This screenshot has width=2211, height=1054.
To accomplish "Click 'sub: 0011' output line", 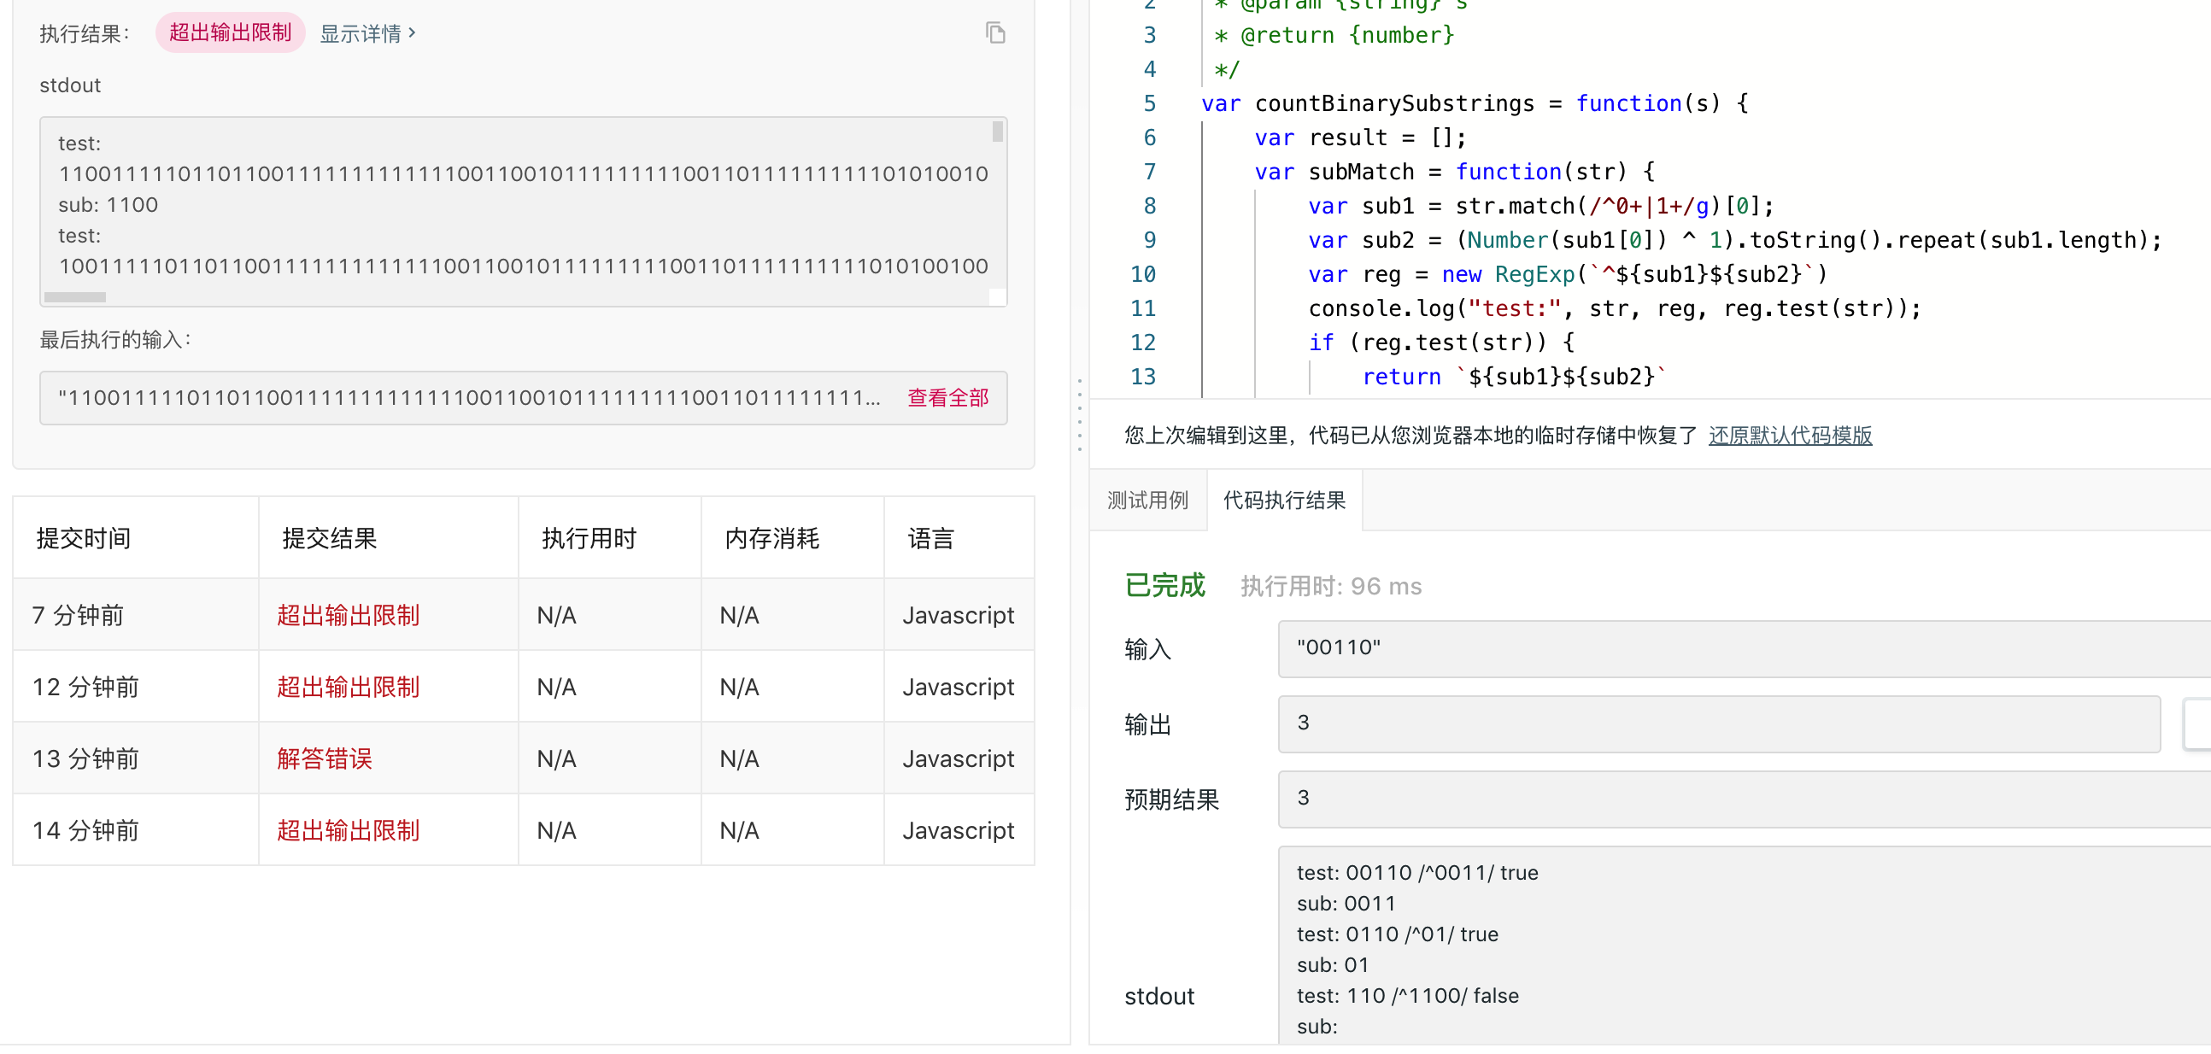I will (1346, 903).
